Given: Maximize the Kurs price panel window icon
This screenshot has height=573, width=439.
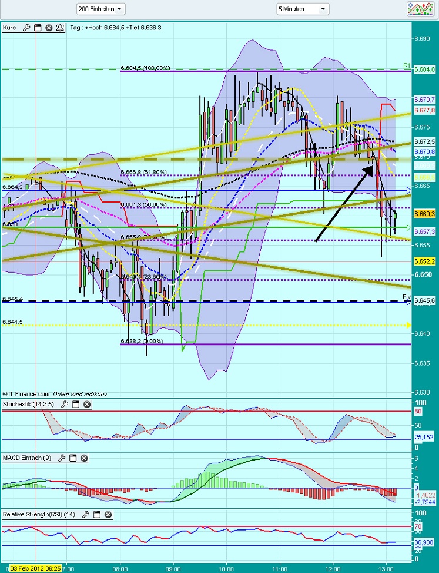Looking at the screenshot, I should pyautogui.click(x=38, y=28).
